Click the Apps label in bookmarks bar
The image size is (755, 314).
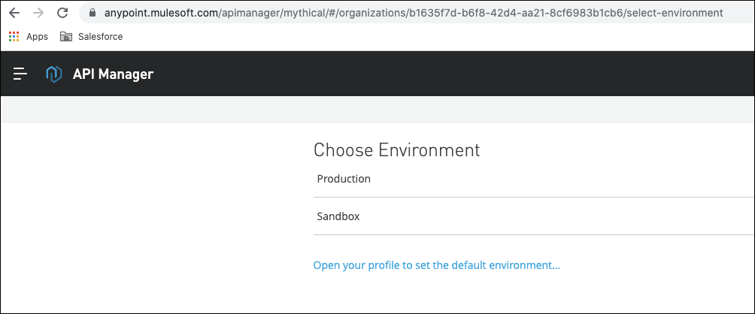(x=37, y=36)
